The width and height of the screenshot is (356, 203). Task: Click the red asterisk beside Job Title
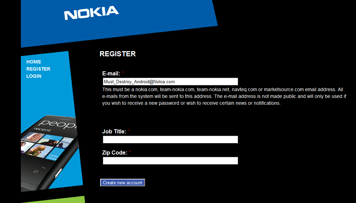click(x=129, y=131)
